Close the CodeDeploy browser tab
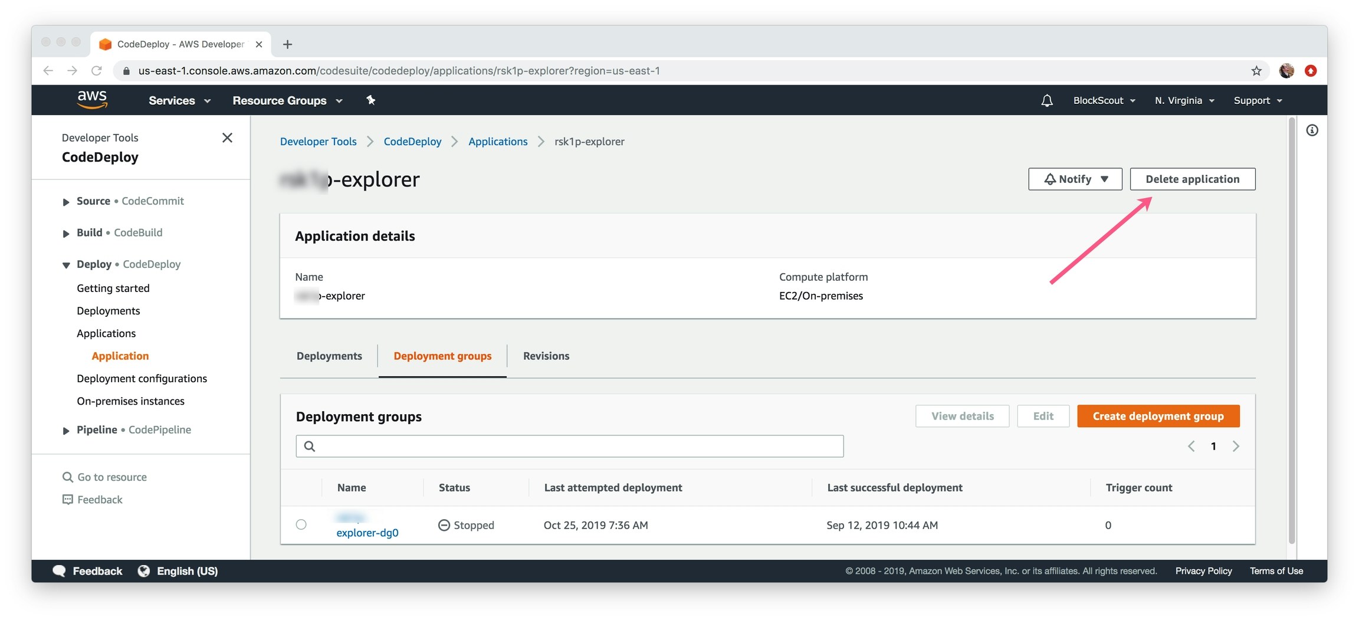This screenshot has height=620, width=1359. (259, 44)
